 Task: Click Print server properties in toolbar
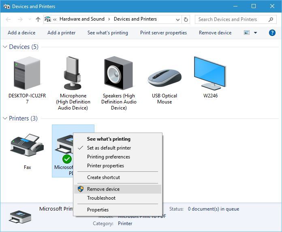(x=163, y=33)
